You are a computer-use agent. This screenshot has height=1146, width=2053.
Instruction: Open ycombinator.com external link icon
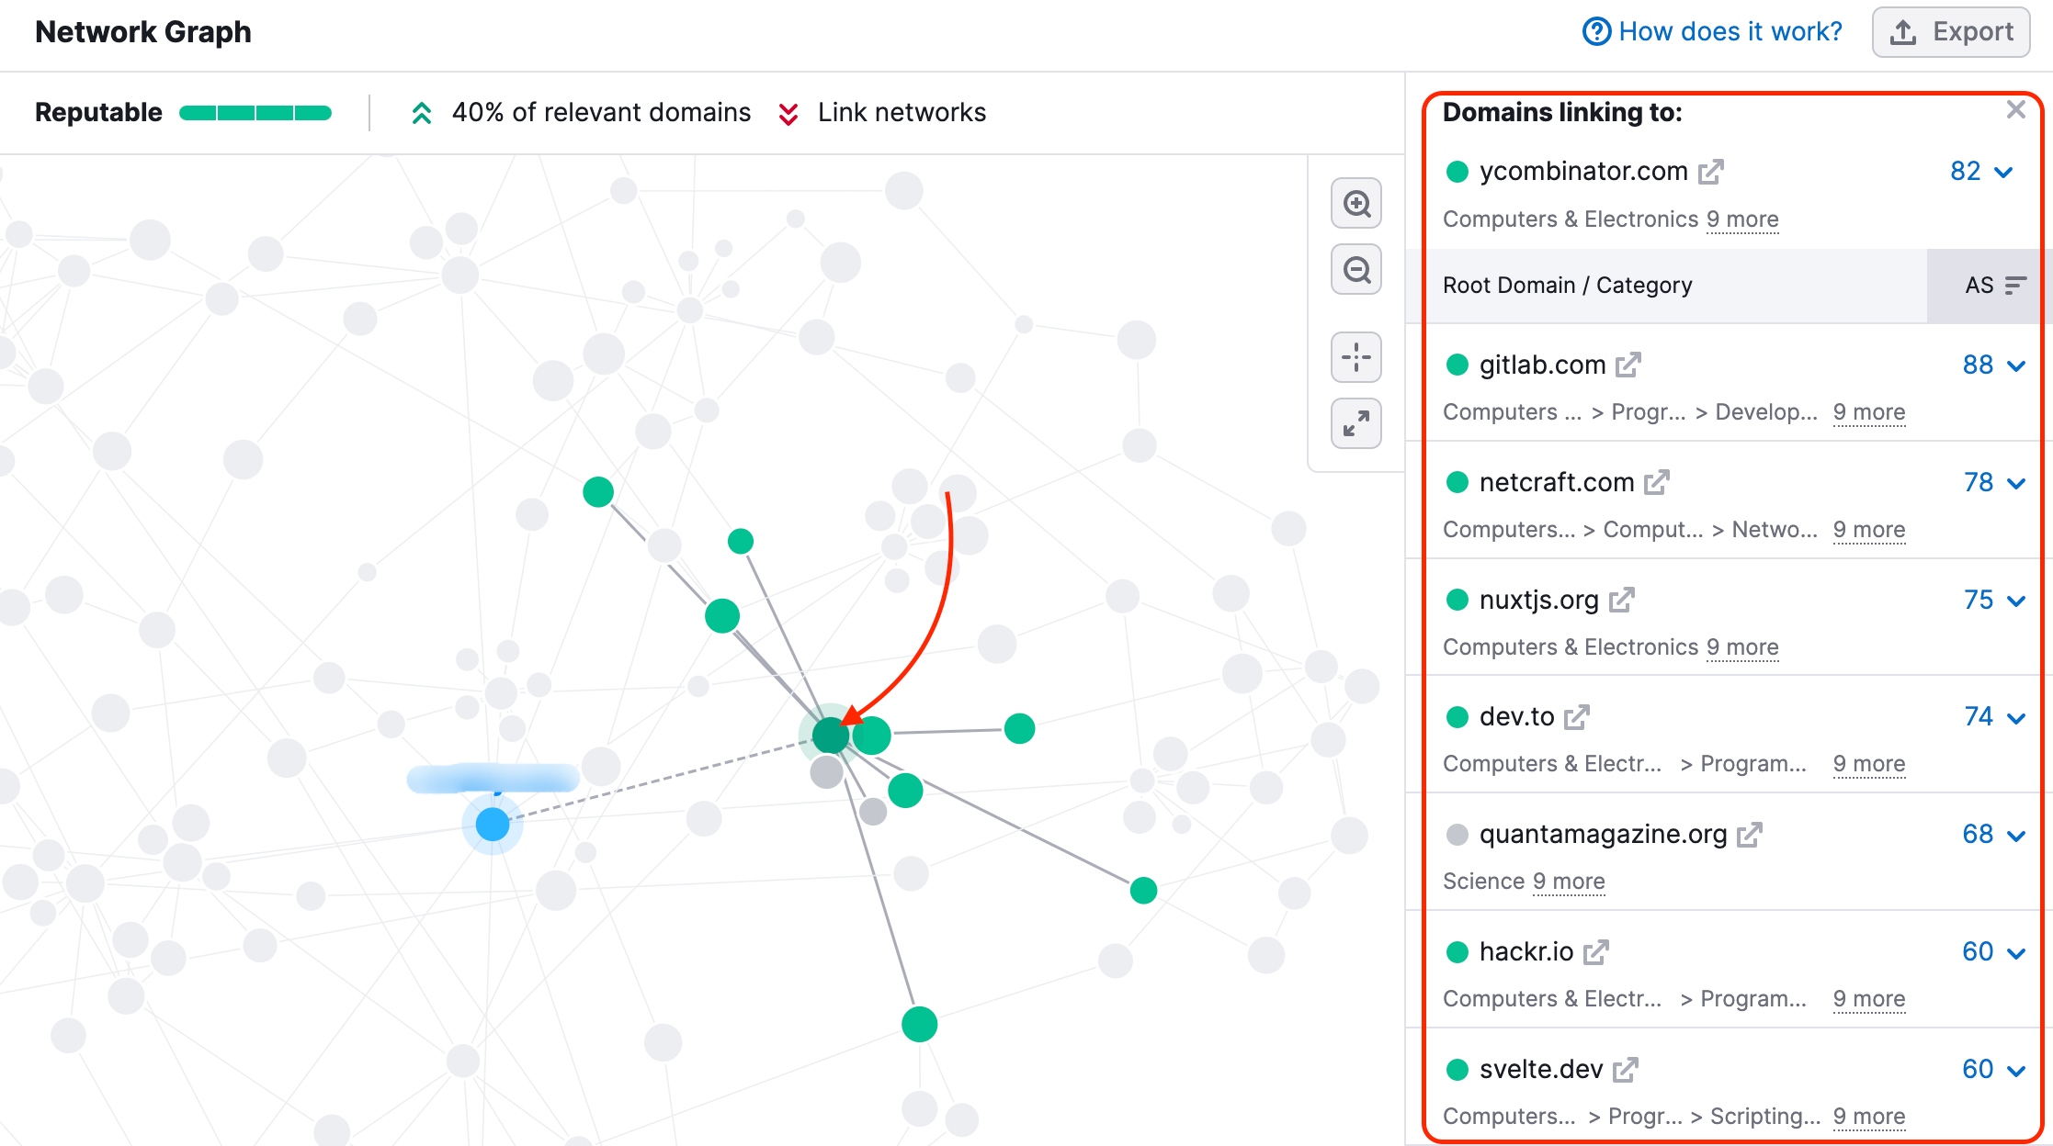click(x=1710, y=172)
